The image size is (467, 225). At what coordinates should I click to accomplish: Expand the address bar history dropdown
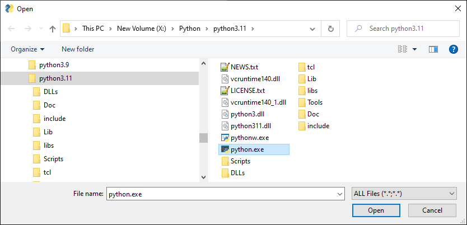pos(317,29)
